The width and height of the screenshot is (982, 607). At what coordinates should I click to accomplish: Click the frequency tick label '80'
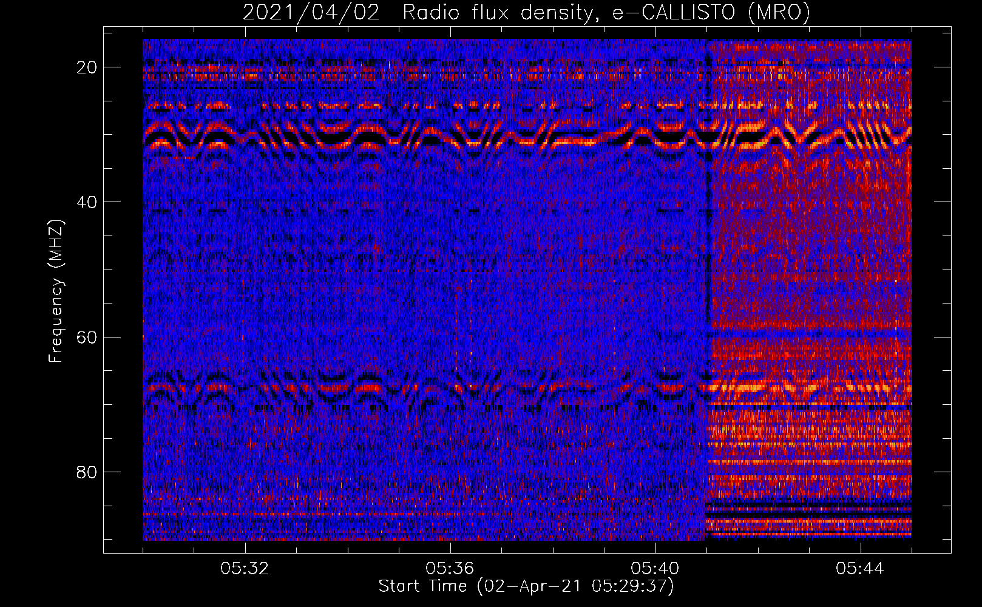[x=87, y=472]
